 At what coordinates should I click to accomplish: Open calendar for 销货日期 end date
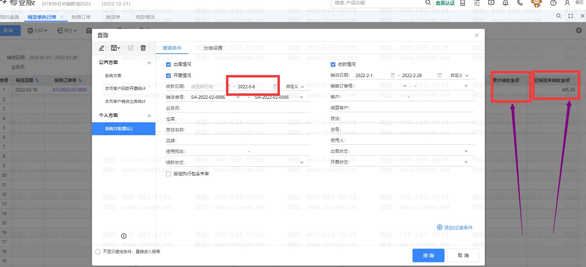pos(439,75)
